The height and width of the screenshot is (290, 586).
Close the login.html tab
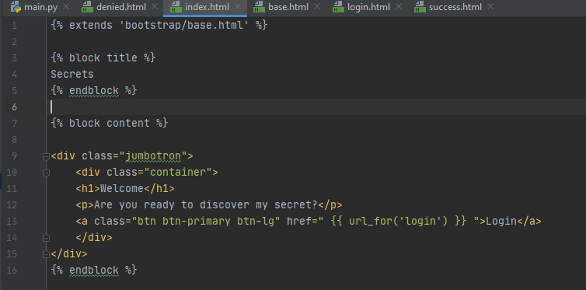pos(399,7)
